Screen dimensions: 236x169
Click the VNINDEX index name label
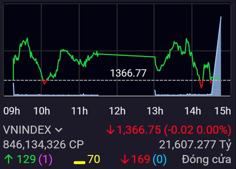point(27,130)
